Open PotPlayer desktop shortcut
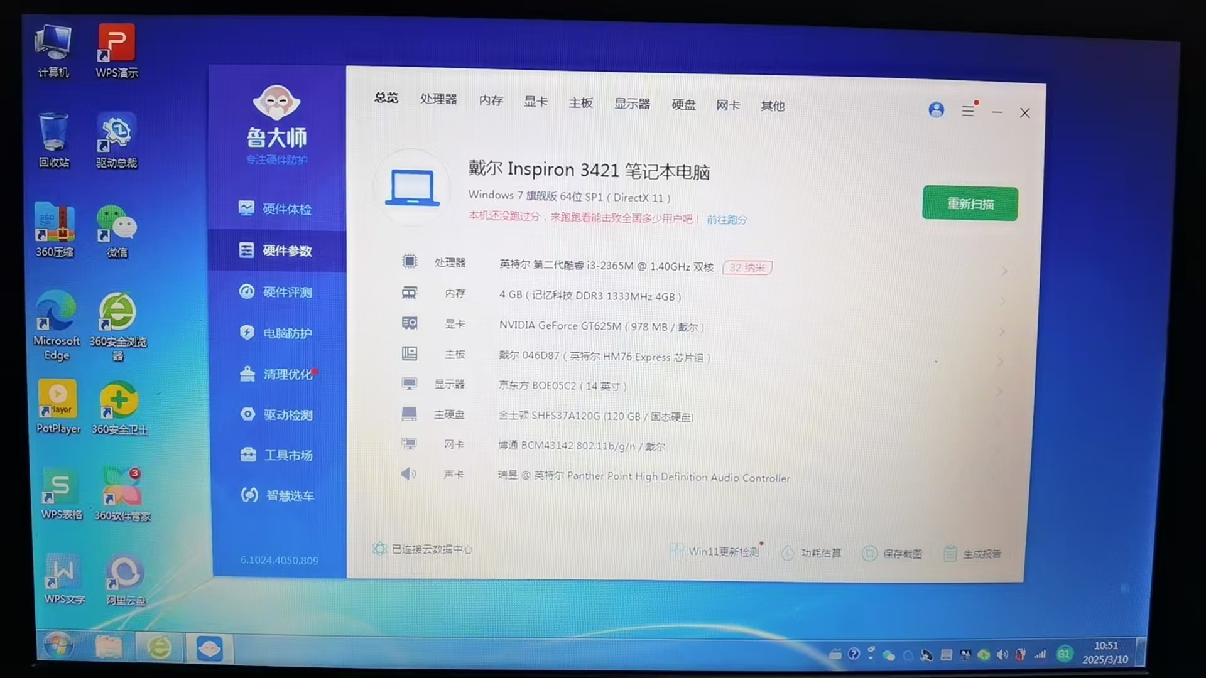 point(58,407)
